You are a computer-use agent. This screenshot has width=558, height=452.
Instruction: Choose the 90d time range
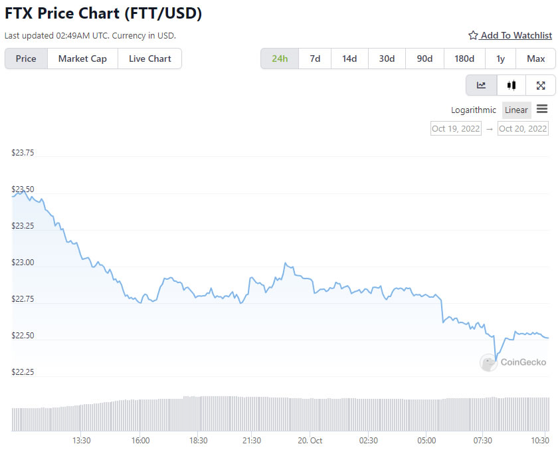point(424,58)
